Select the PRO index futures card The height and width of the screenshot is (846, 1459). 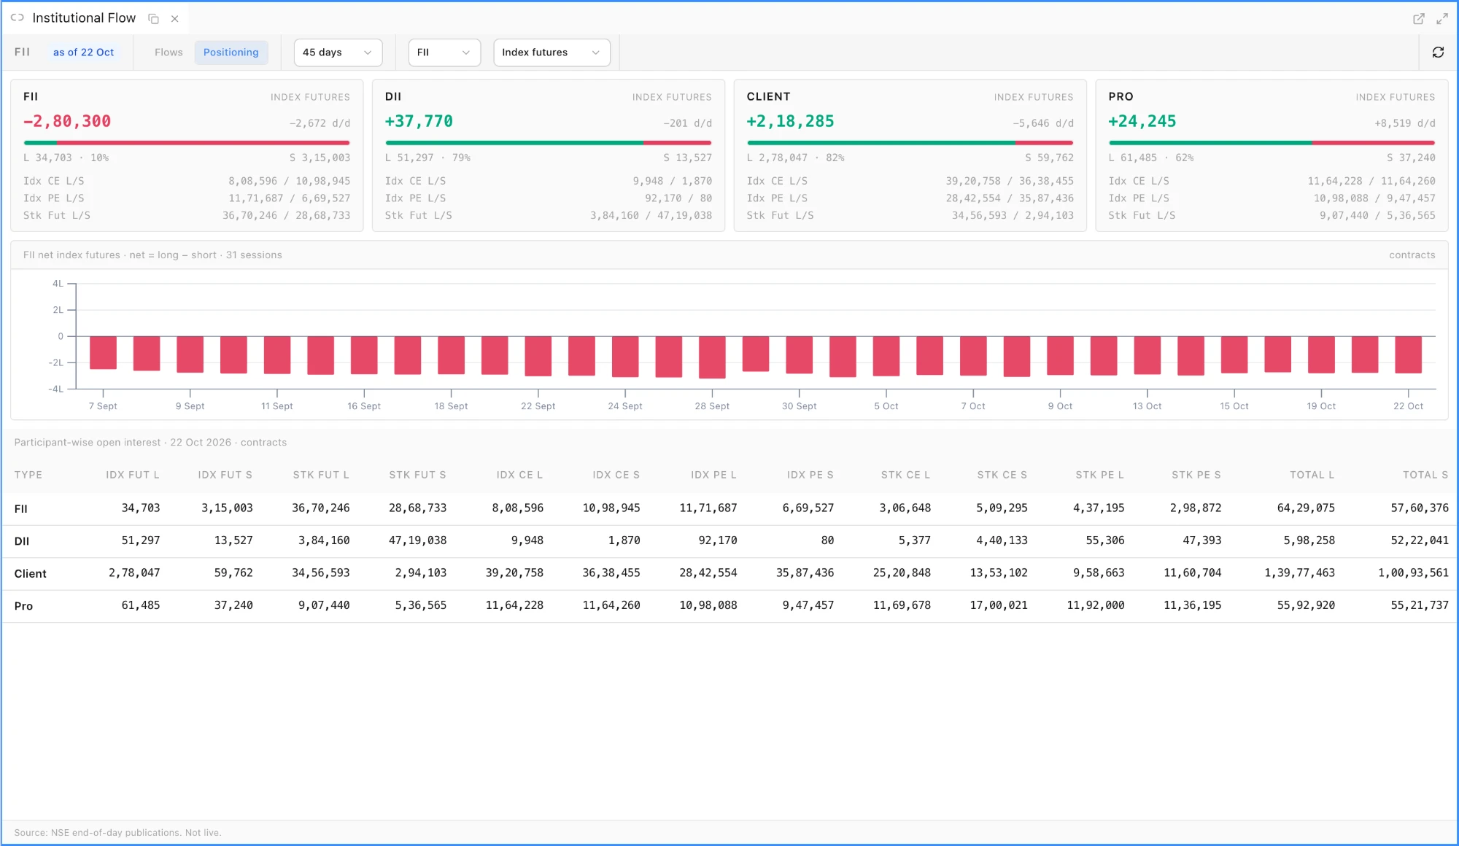(1272, 155)
